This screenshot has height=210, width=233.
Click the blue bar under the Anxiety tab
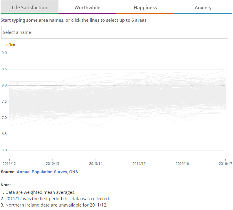click(203, 13)
